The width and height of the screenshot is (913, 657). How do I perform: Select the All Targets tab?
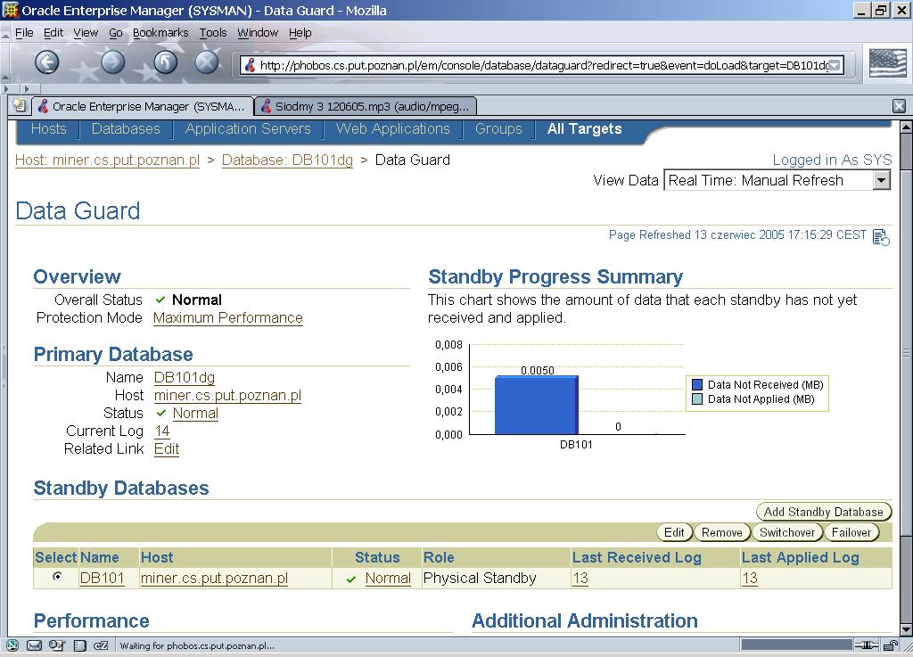(x=585, y=128)
